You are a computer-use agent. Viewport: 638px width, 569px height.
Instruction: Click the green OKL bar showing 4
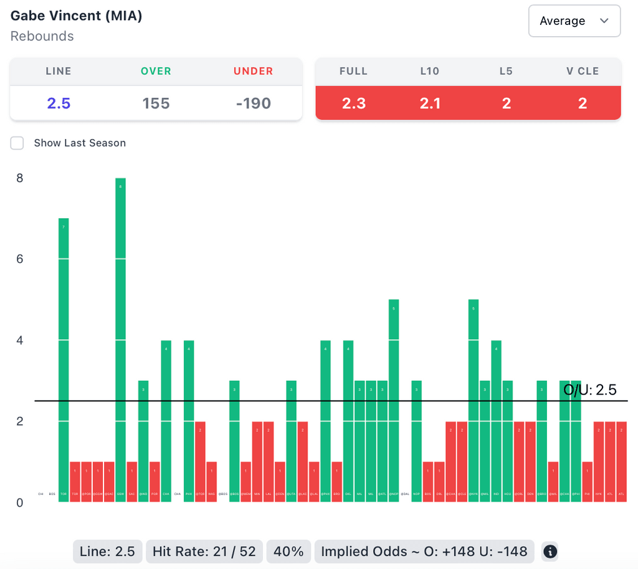348,421
